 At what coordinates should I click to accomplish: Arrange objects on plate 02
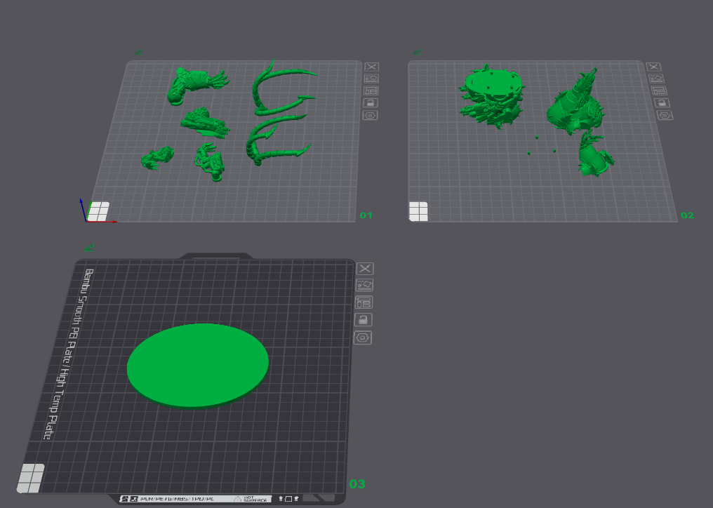[658, 91]
